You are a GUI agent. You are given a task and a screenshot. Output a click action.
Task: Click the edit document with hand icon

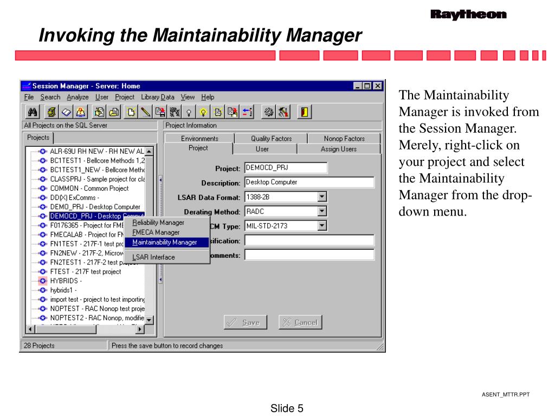100,112
